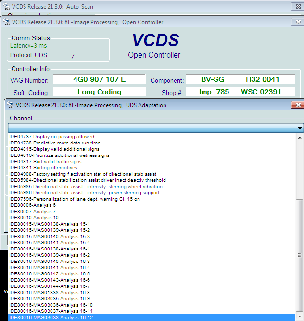This screenshot has width=304, height=321.
Task: Select IDE04815-Display valid additional signs
Action: pyautogui.click(x=152, y=149)
